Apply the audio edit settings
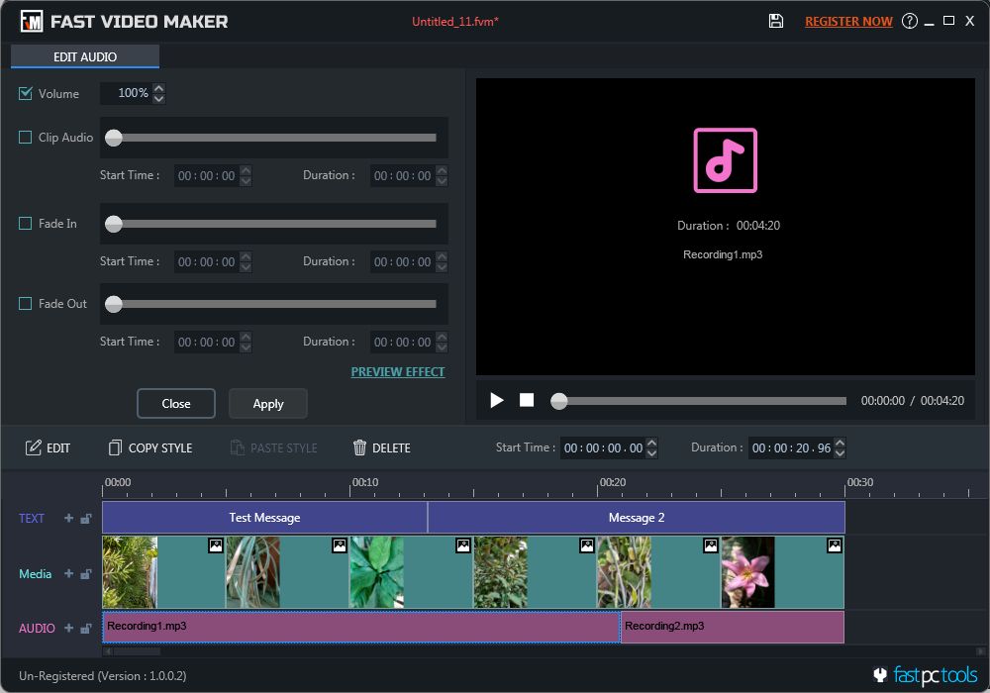This screenshot has width=990, height=693. (267, 403)
